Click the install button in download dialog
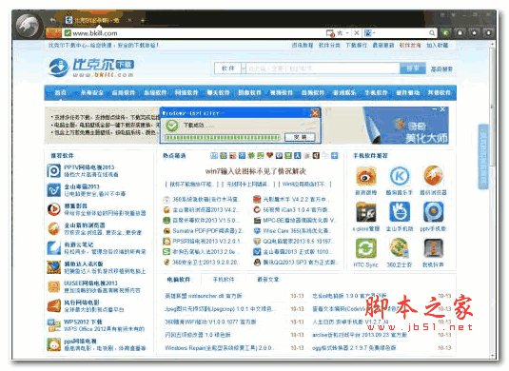 pyautogui.click(x=300, y=137)
